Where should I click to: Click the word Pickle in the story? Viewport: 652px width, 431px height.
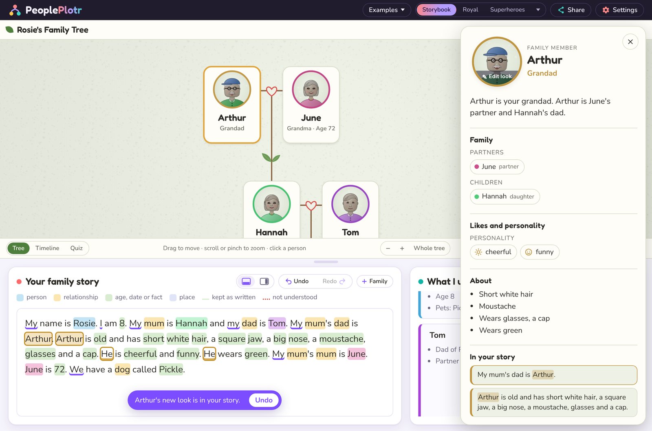[x=171, y=369]
